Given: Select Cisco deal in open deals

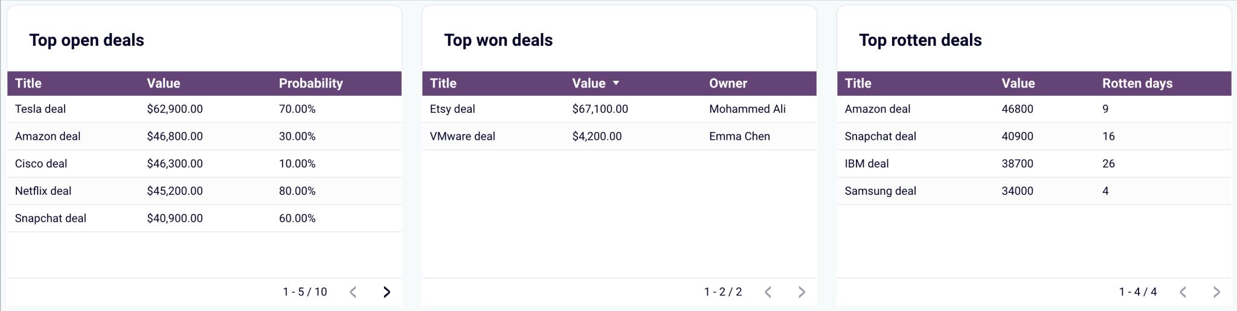Looking at the screenshot, I should coord(41,164).
